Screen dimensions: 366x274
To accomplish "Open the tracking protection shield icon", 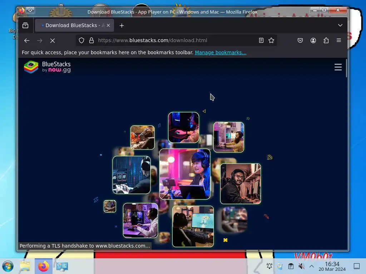I will pyautogui.click(x=81, y=40).
